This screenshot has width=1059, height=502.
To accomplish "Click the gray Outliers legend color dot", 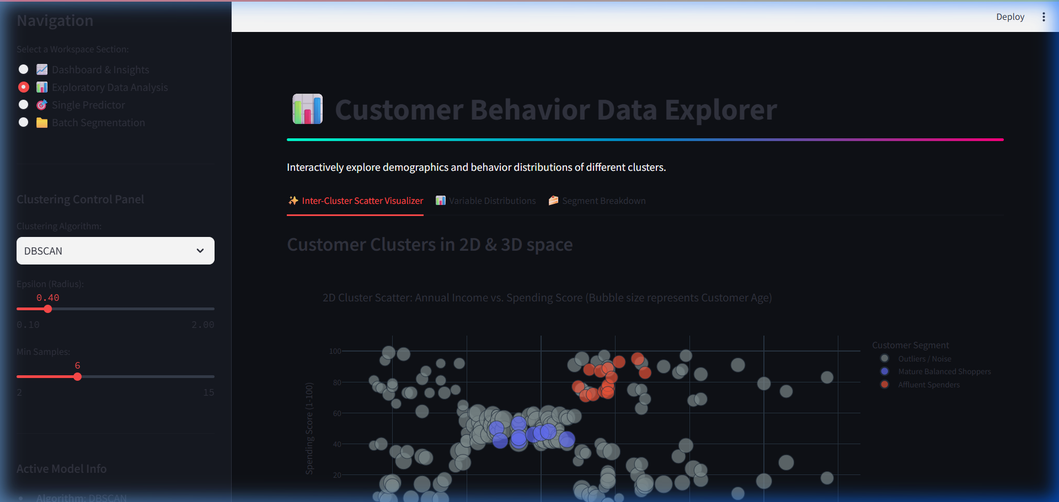I will [885, 358].
